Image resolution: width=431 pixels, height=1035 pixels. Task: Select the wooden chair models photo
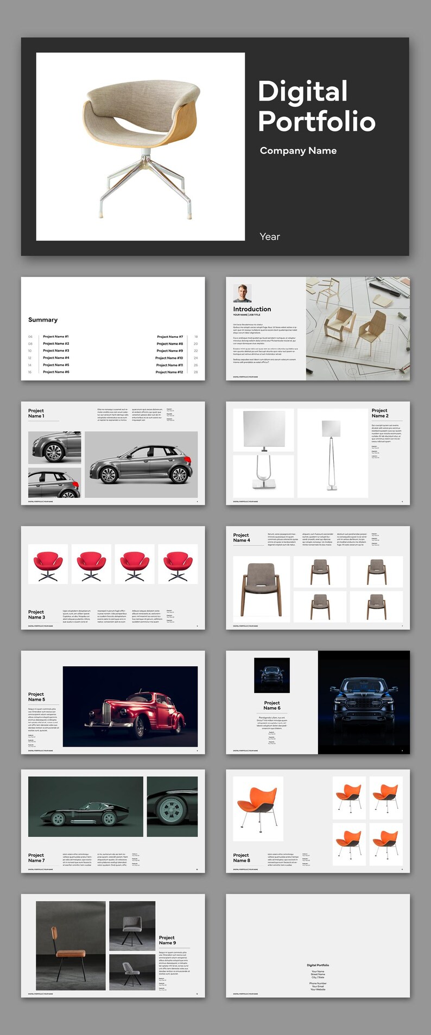coord(358,329)
